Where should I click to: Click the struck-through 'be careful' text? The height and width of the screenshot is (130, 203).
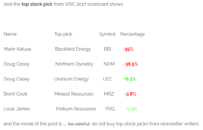(79, 124)
